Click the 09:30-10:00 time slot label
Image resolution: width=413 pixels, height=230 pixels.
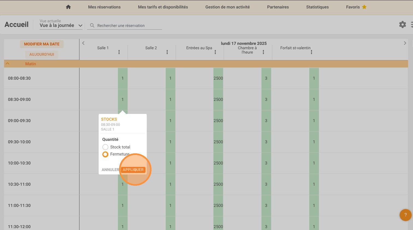point(19,142)
